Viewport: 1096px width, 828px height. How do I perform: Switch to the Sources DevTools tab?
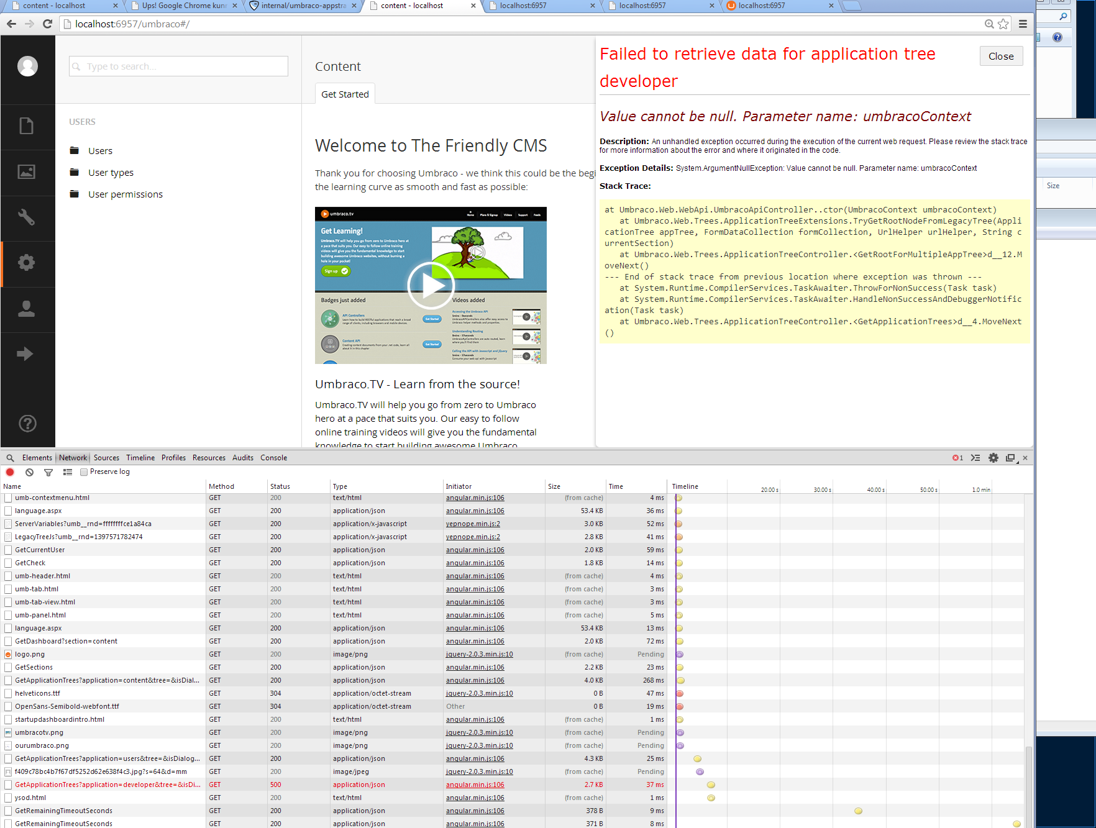106,458
